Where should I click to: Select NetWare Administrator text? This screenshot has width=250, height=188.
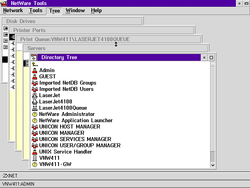tap(67, 114)
